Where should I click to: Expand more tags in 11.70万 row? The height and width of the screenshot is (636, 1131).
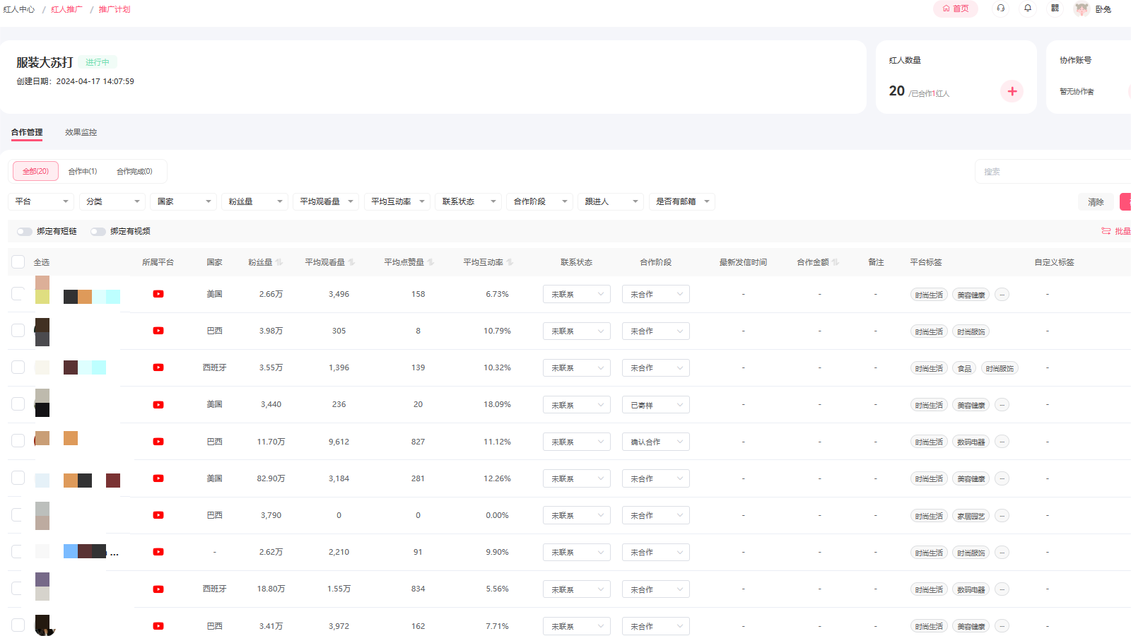click(x=1002, y=442)
